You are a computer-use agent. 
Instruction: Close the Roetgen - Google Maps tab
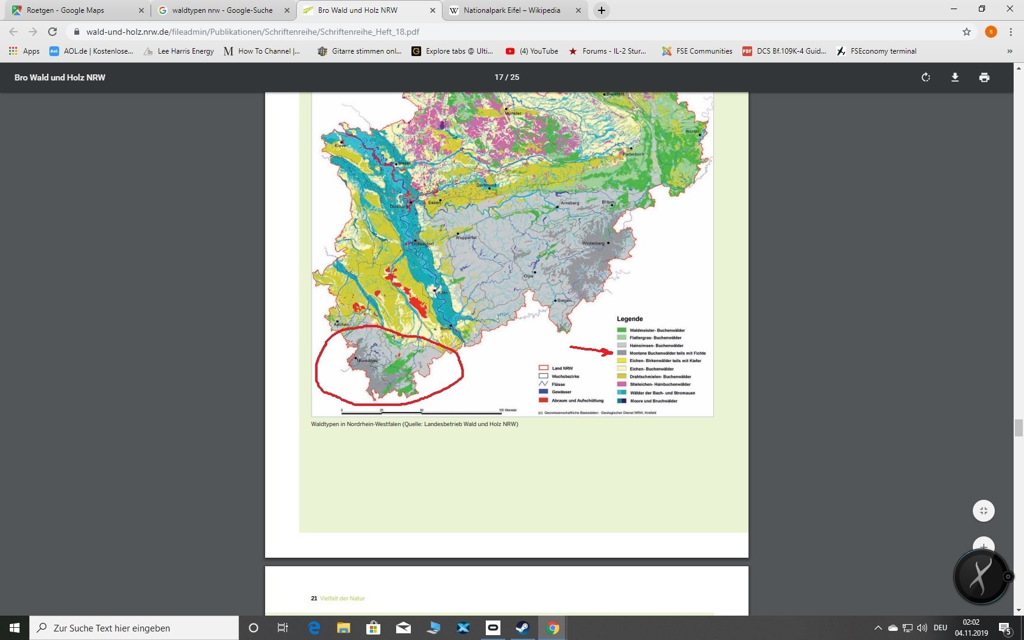coord(141,10)
